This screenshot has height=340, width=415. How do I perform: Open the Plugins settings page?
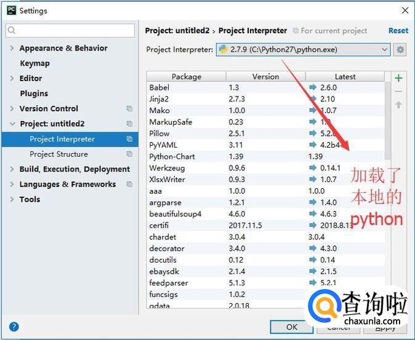34,93
